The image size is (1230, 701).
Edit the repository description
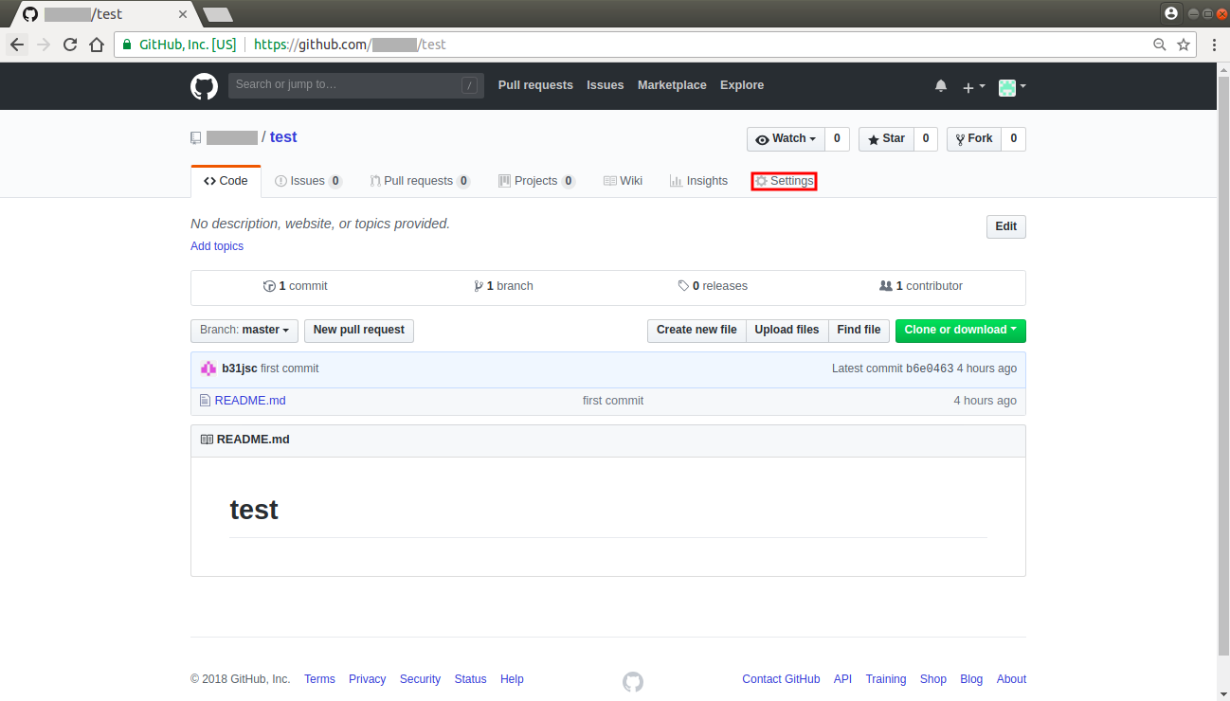click(1005, 227)
